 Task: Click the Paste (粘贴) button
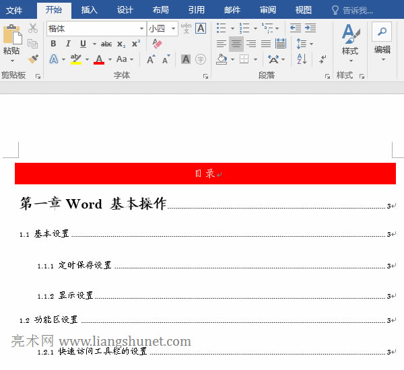11,40
